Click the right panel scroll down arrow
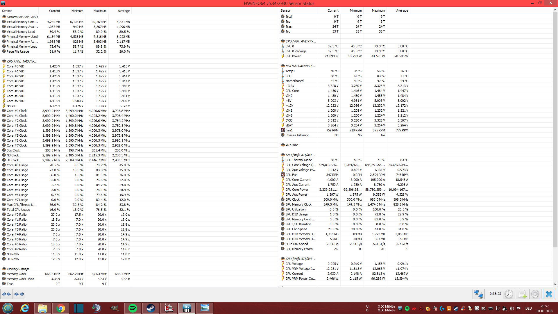This screenshot has height=314, width=558. (555, 284)
